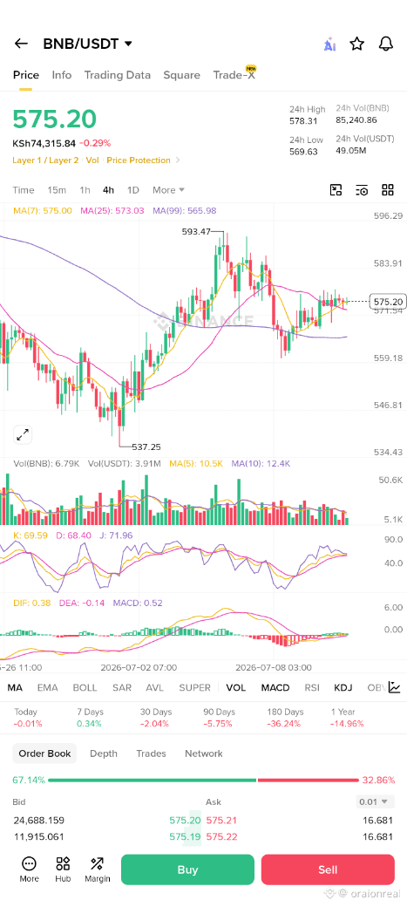Switch to the Price tab

(26, 75)
